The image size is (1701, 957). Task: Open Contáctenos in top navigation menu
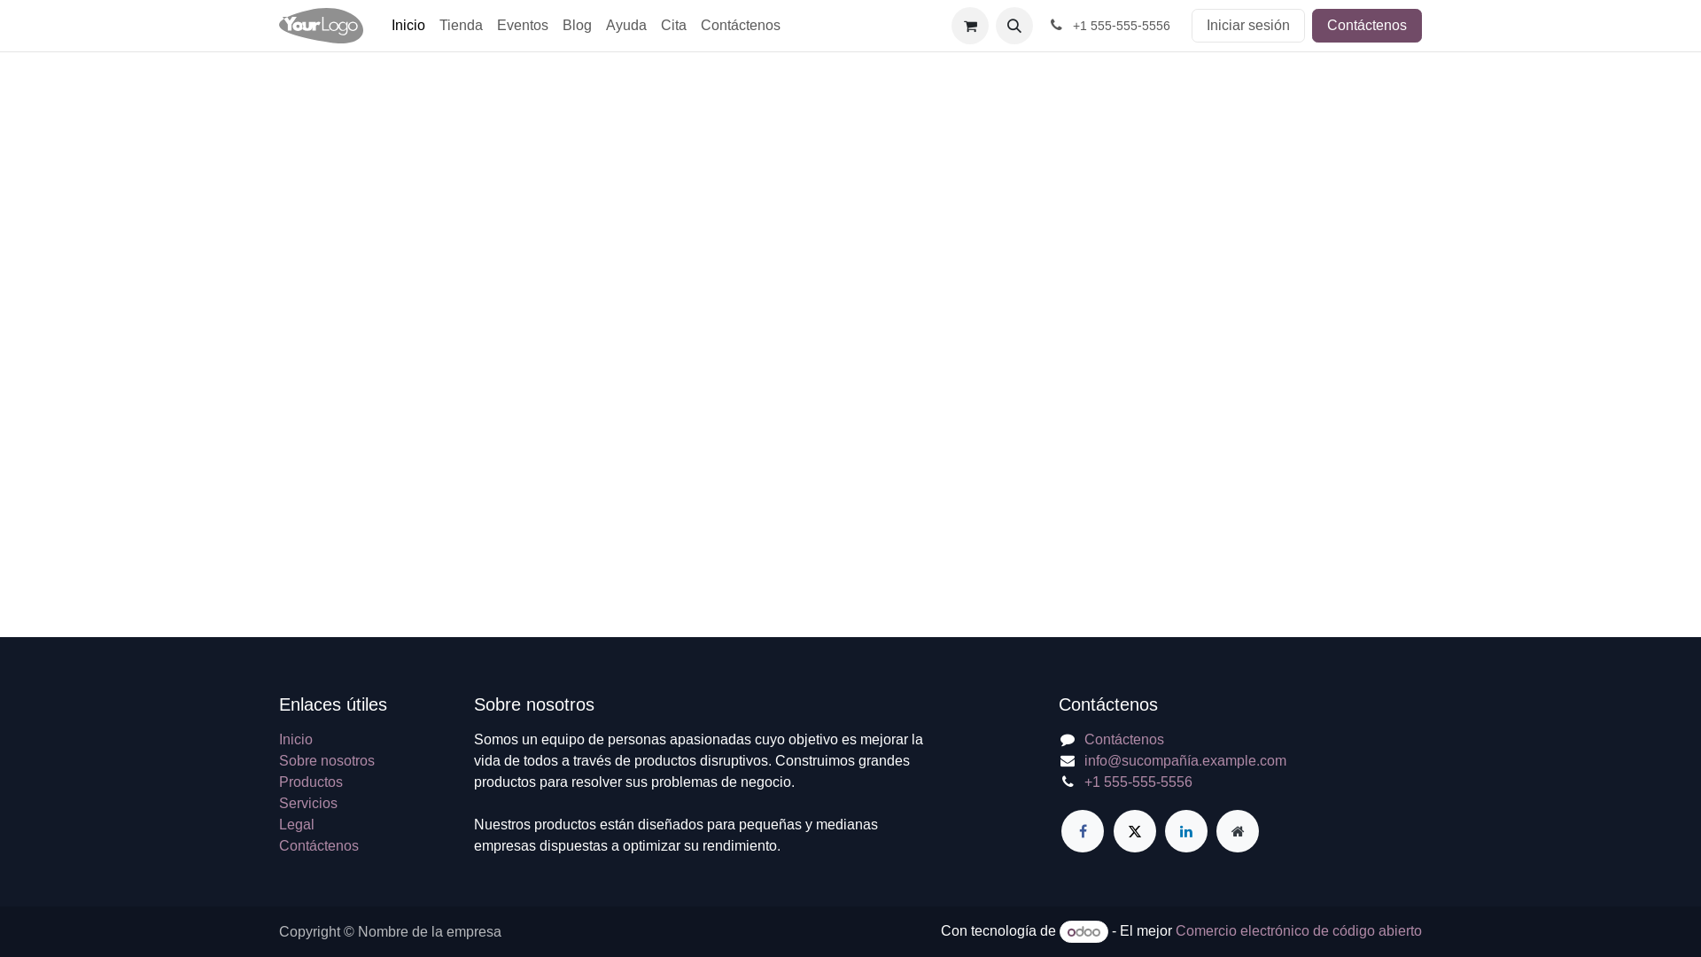pyautogui.click(x=741, y=26)
